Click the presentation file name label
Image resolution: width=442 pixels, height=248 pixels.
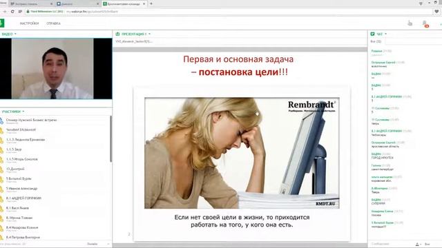click(134, 41)
